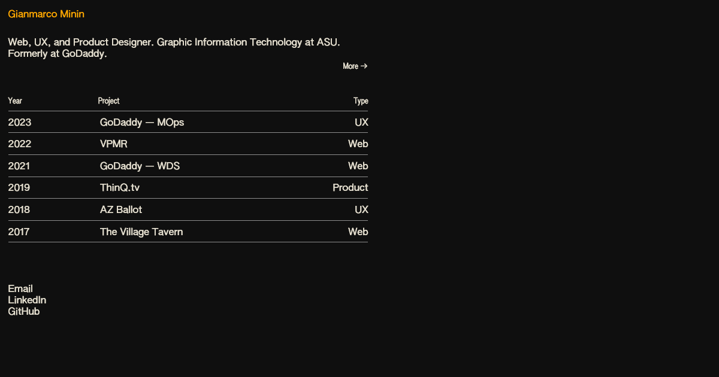719x377 pixels.
Task: Click the 2021 year cell
Action: coord(19,166)
